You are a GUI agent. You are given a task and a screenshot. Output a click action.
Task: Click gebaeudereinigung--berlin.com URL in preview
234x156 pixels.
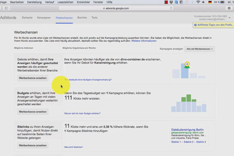[x=187, y=133]
